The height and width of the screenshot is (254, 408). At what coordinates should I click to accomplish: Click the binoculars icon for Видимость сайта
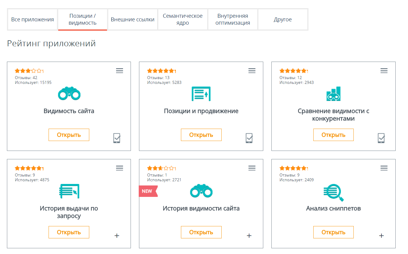tap(69, 94)
